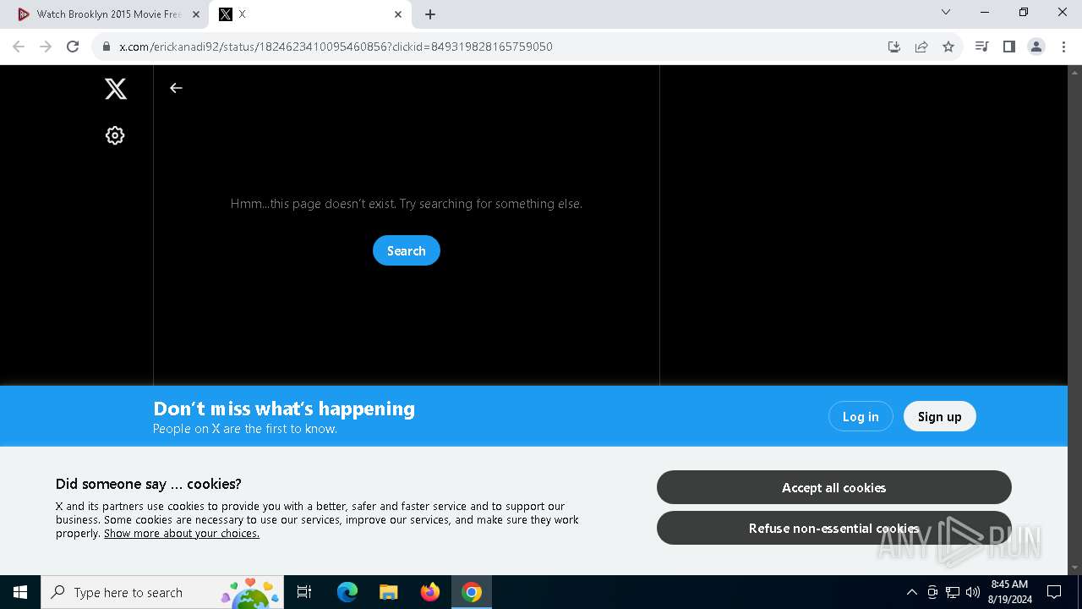Open the notification center icon
The height and width of the screenshot is (609, 1082).
(x=1054, y=592)
